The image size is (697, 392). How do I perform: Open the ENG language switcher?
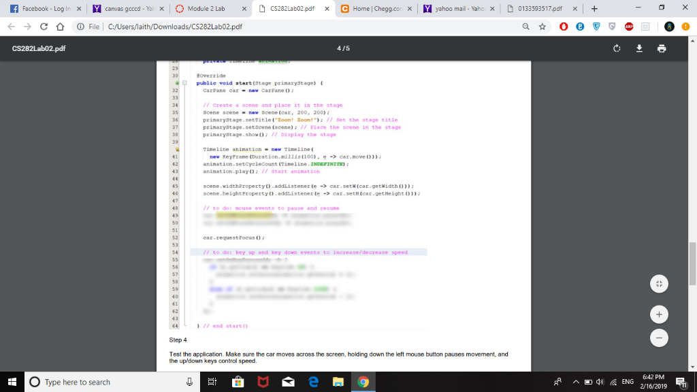point(628,382)
